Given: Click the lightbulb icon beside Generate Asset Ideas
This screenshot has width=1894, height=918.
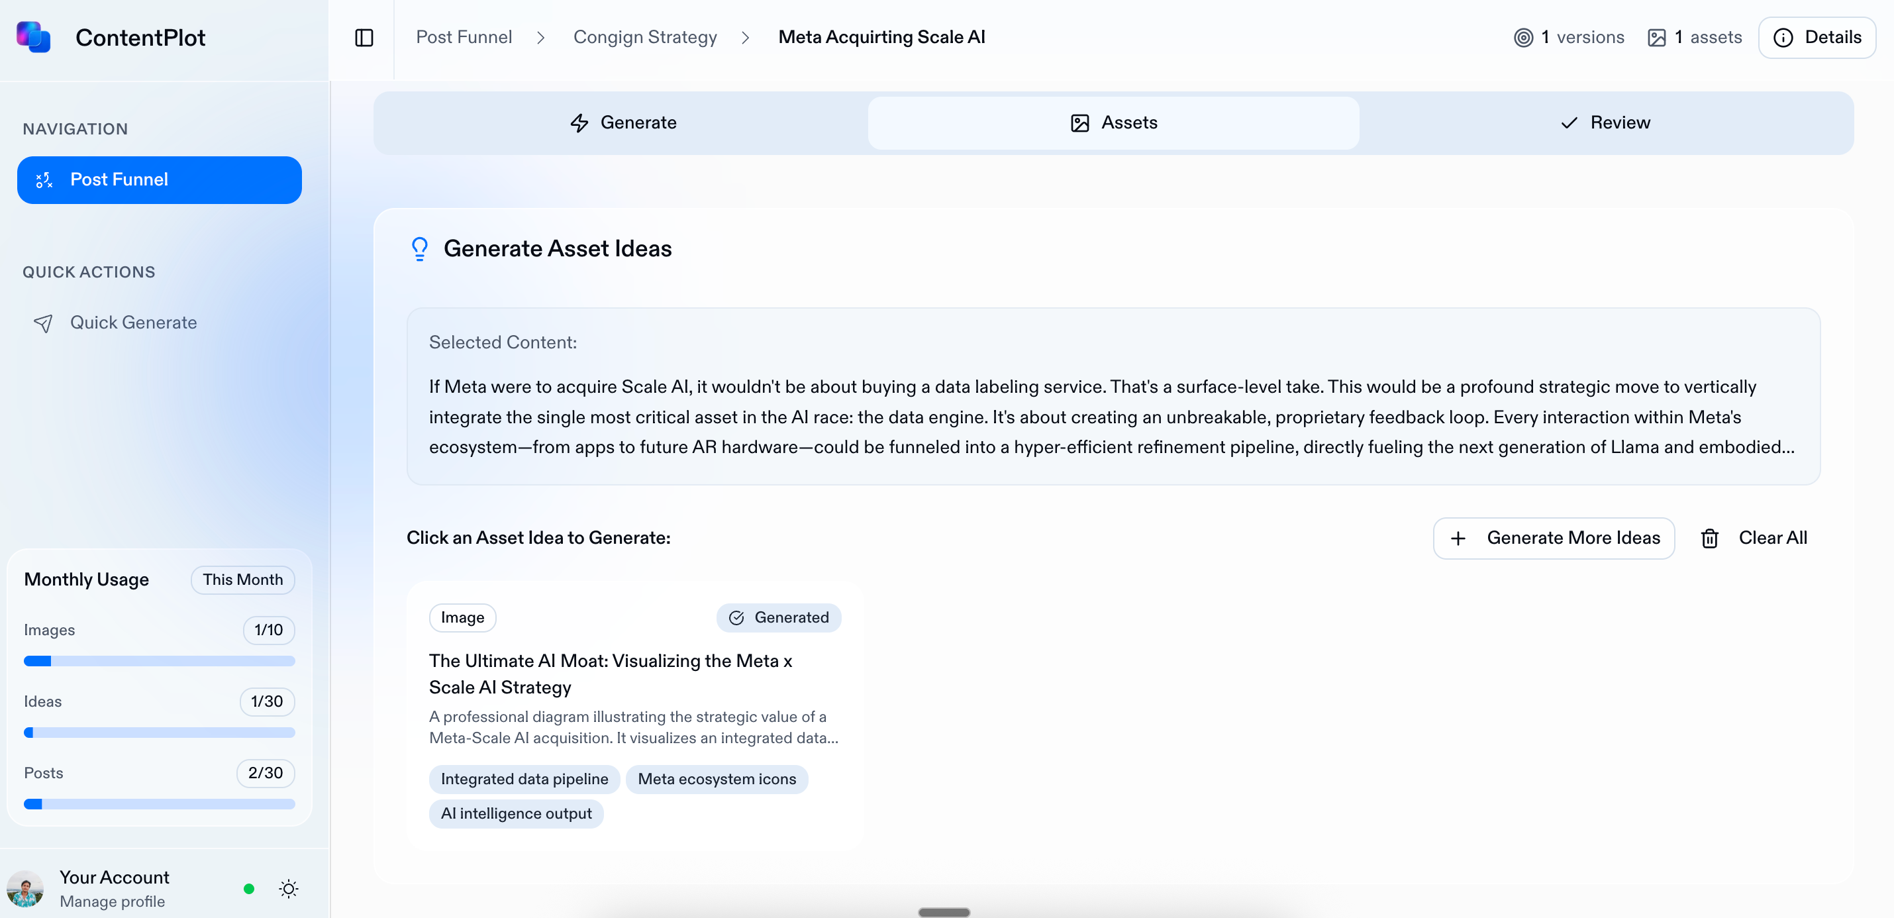Looking at the screenshot, I should click(419, 248).
